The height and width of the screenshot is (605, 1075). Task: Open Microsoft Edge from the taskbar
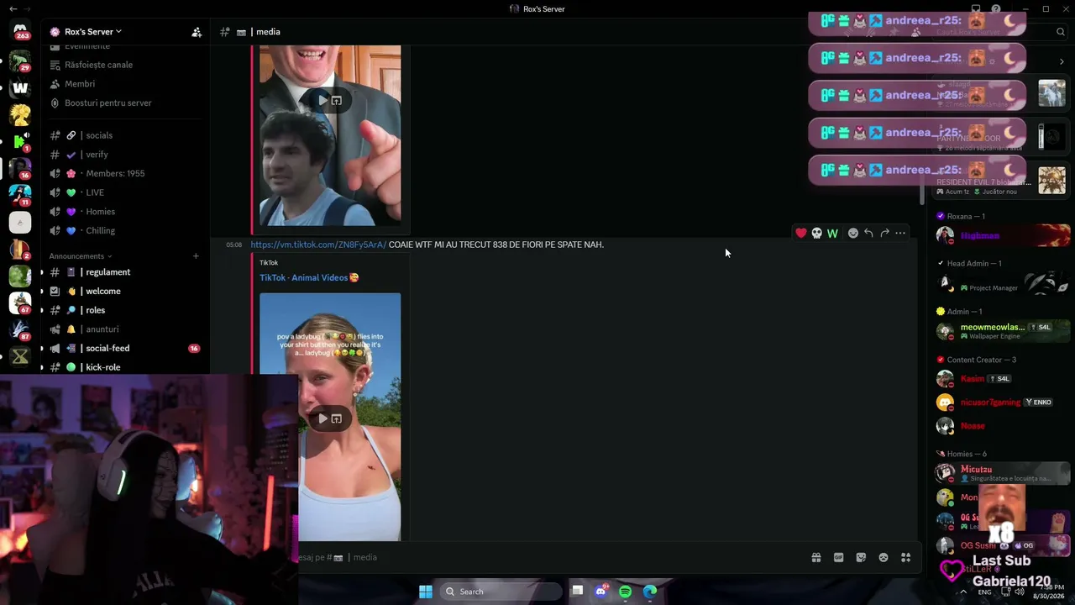pos(650,592)
